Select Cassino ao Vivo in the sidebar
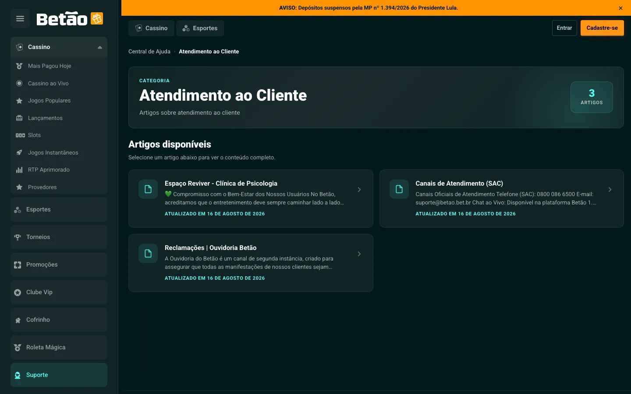This screenshot has width=631, height=394. (59, 83)
